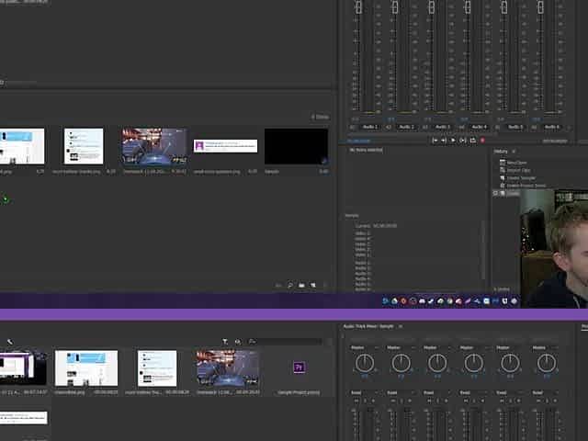Open the fifth channel's Master output dropdown

click(x=510, y=347)
